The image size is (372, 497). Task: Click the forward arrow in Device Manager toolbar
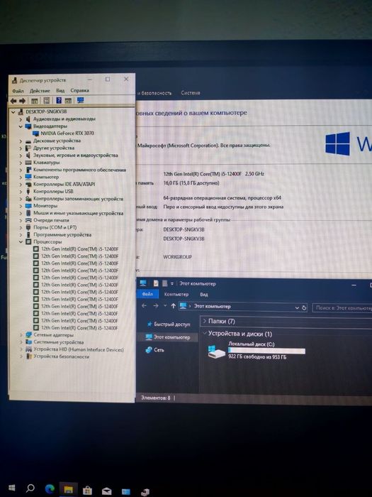tap(22, 101)
